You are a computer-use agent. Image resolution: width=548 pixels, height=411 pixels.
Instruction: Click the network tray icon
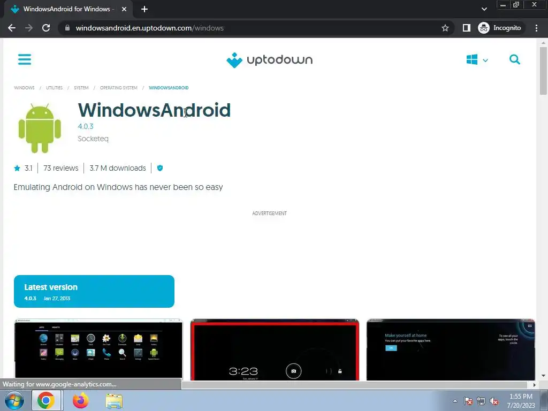(x=481, y=401)
